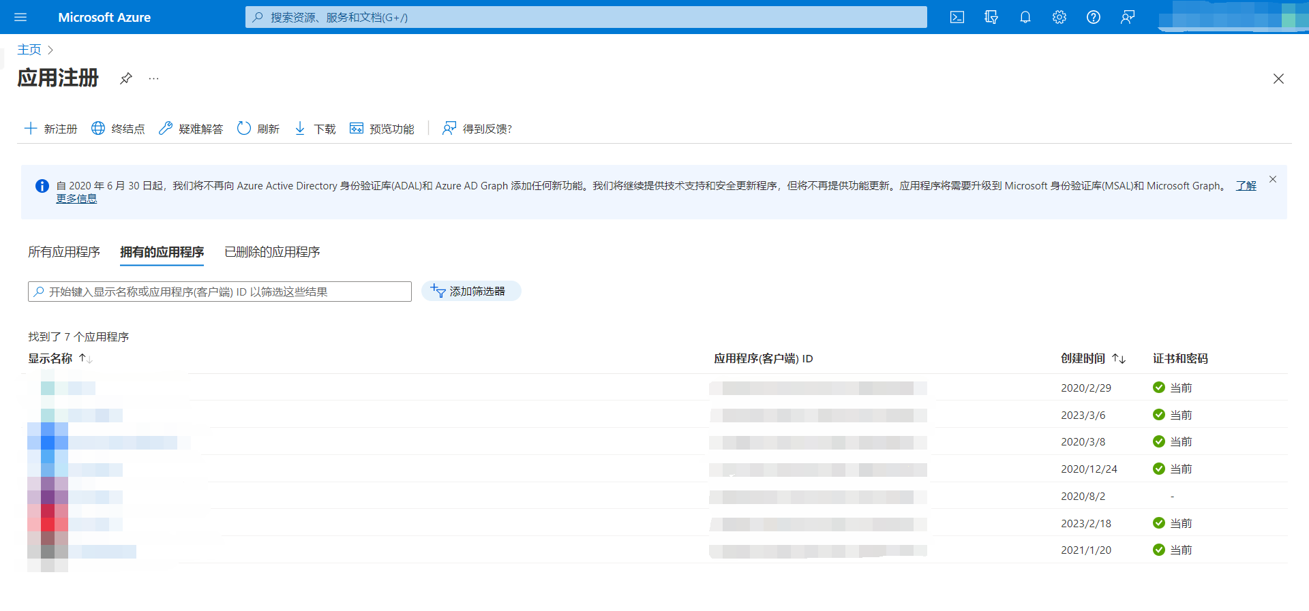Click 得到反馈? feedback button
Screen dimensions: 1309x611
(x=477, y=129)
